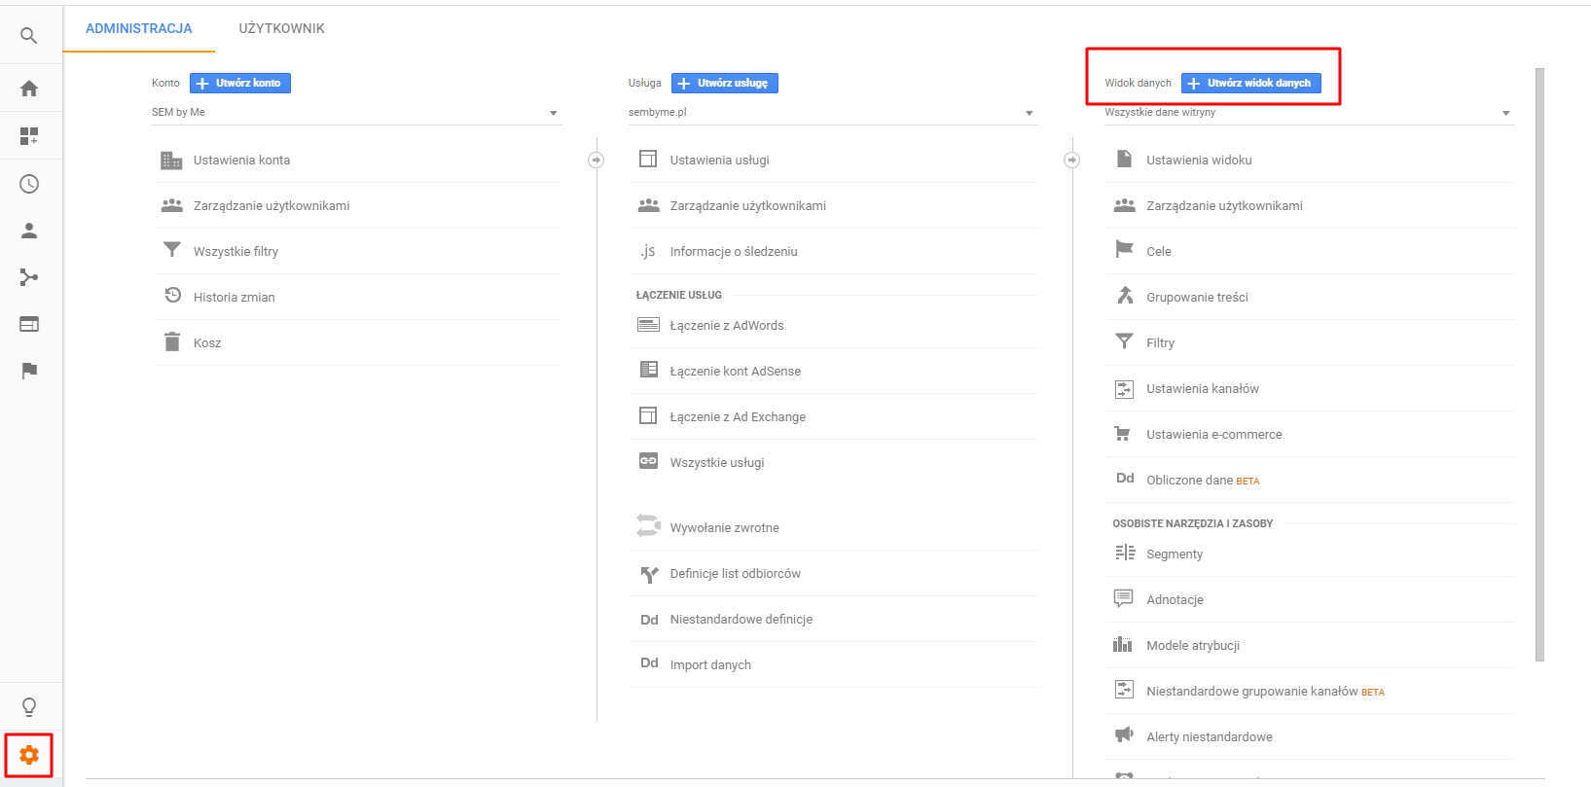Click the Utwórz konto button
This screenshot has height=787, width=1591.
(x=239, y=83)
